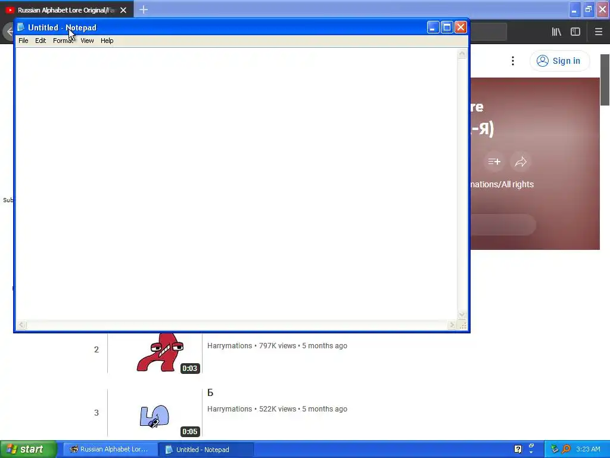Click playlist index number 3
Image resolution: width=610 pixels, height=458 pixels.
pos(97,413)
